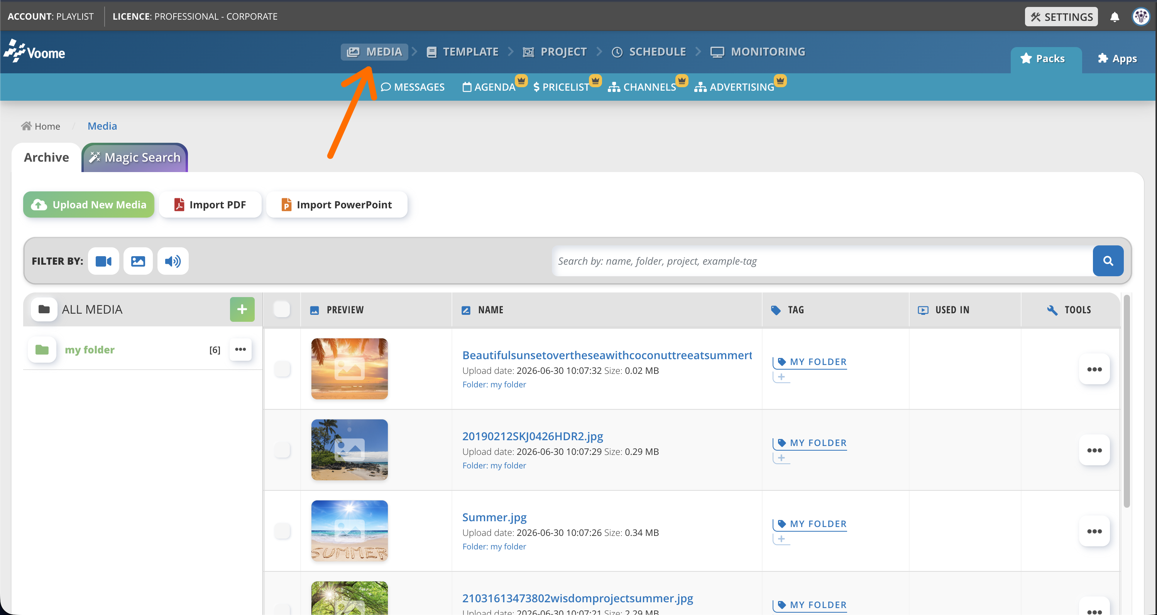Click the Import PDF button
The height and width of the screenshot is (615, 1157).
[210, 205]
